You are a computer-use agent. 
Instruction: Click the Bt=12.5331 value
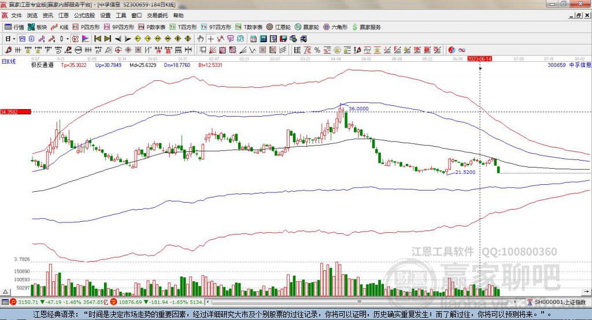click(210, 65)
